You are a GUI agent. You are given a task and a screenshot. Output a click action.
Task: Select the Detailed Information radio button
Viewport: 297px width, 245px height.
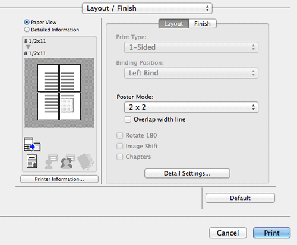pyautogui.click(x=27, y=30)
